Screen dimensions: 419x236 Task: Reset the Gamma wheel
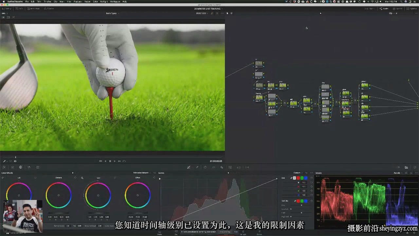pos(75,178)
